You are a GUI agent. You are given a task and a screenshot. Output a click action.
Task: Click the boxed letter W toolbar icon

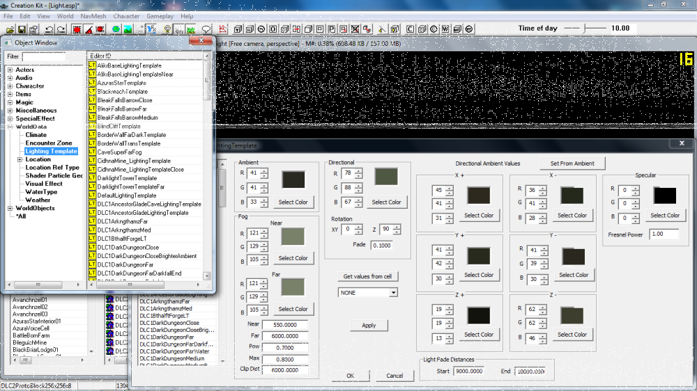[x=445, y=29]
